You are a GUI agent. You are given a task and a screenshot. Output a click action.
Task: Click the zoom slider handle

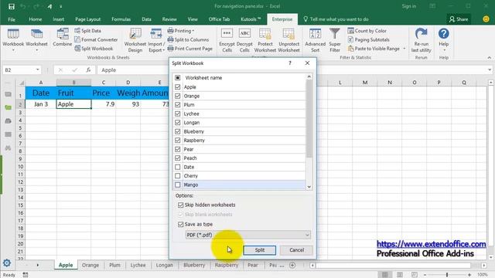pos(447,275)
